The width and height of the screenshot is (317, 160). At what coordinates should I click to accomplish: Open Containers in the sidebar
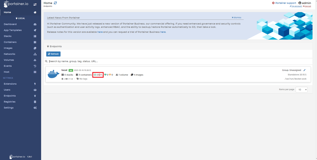click(x=10, y=42)
